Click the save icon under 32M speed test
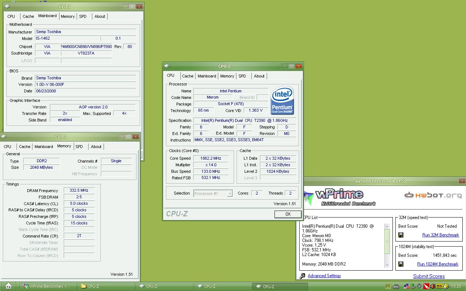Image resolution: width=466 pixels, height=291 pixels. coord(401,235)
